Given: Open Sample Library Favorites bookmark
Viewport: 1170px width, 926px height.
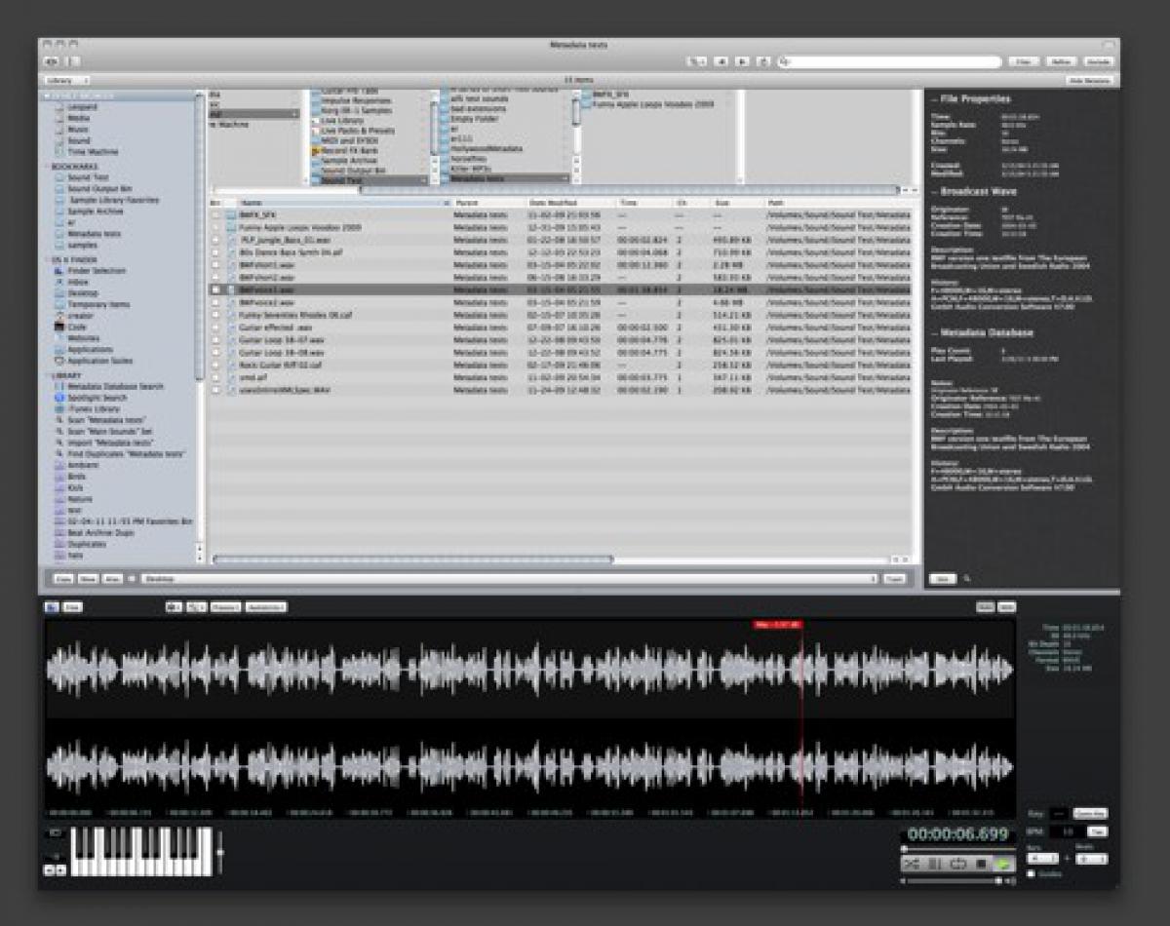Looking at the screenshot, I should point(113,200).
